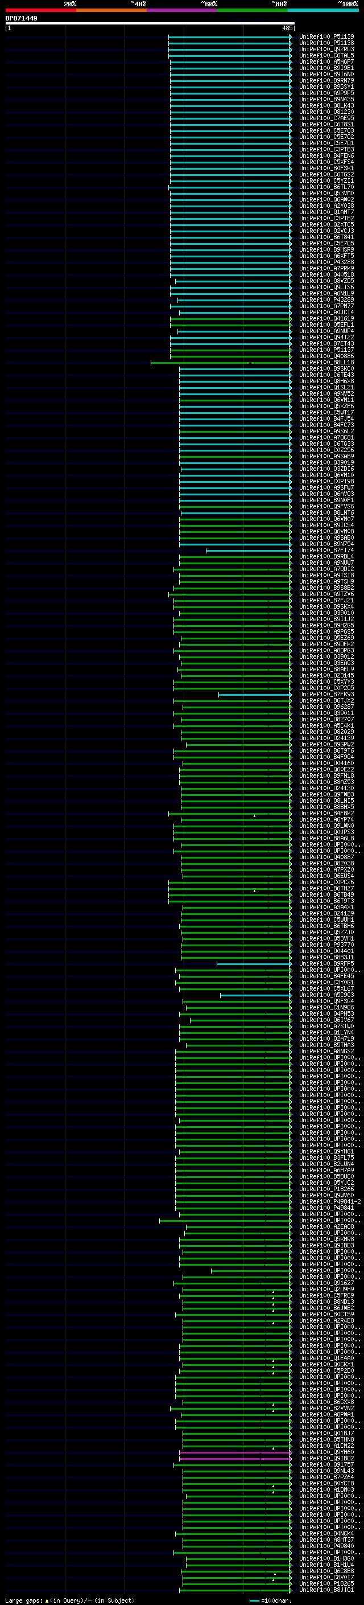Screen dimensions: 364x1605
Task: Select hit label UniRef100_Q01BJ7
Action: [326, 1433]
